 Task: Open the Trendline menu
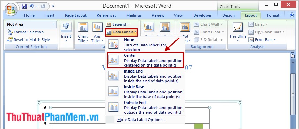click(238, 32)
